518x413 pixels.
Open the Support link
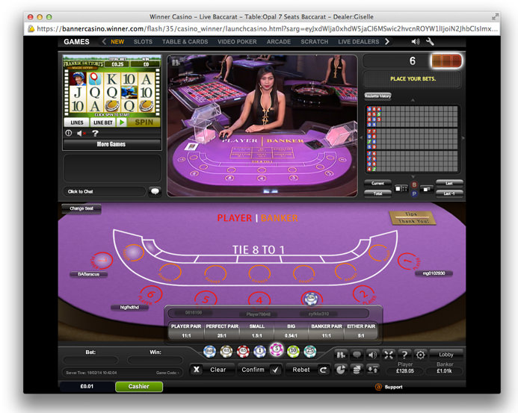pos(389,387)
